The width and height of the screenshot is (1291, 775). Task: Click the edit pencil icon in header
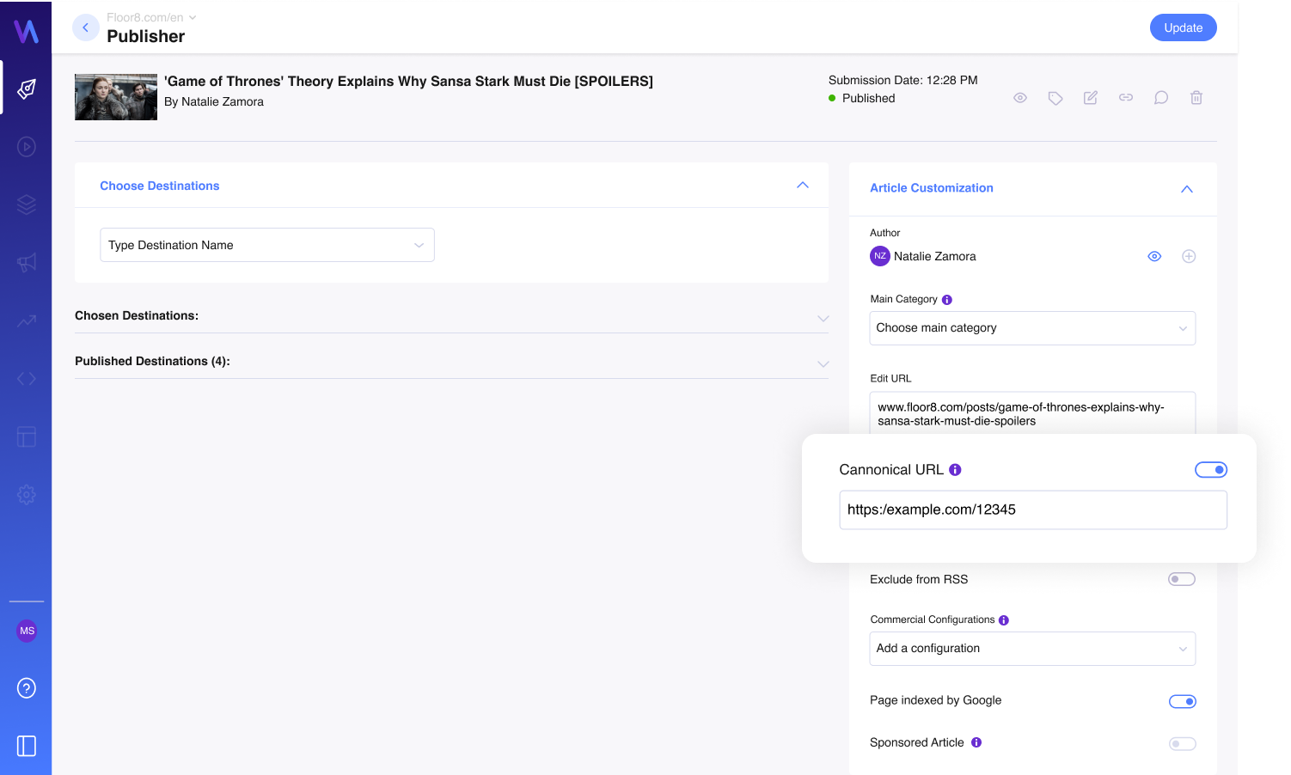click(1091, 98)
